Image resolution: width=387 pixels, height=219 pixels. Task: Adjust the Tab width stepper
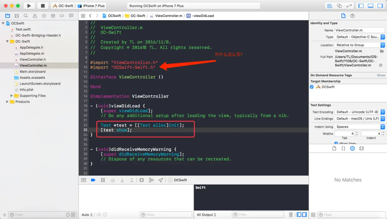coord(357,134)
